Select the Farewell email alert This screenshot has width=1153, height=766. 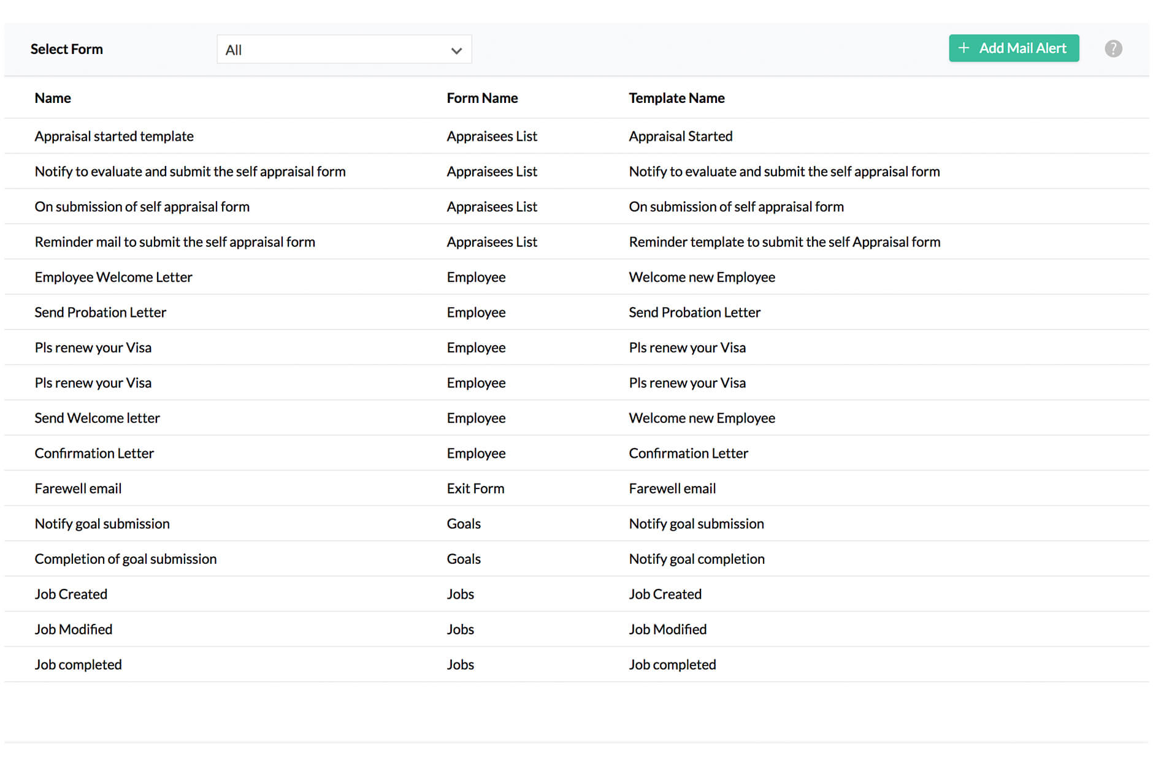click(77, 488)
